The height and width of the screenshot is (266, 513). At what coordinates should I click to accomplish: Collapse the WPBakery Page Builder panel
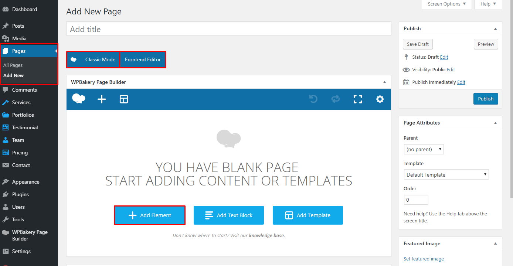click(384, 82)
